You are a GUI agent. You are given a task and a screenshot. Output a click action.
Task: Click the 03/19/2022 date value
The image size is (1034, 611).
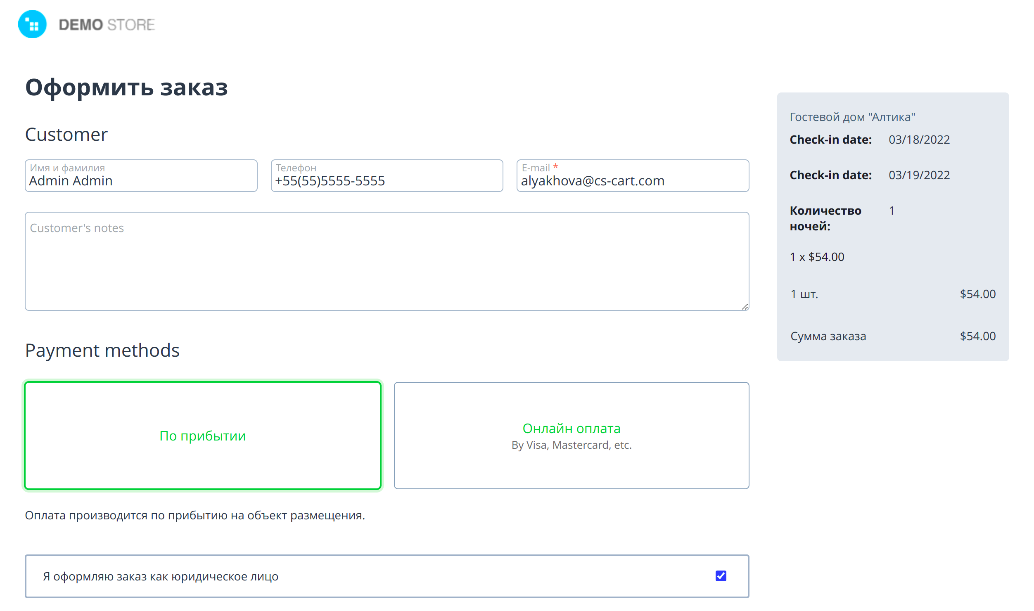[x=919, y=175]
